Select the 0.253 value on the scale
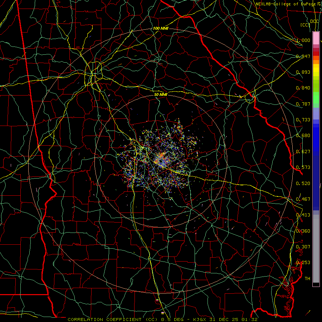 303,263
